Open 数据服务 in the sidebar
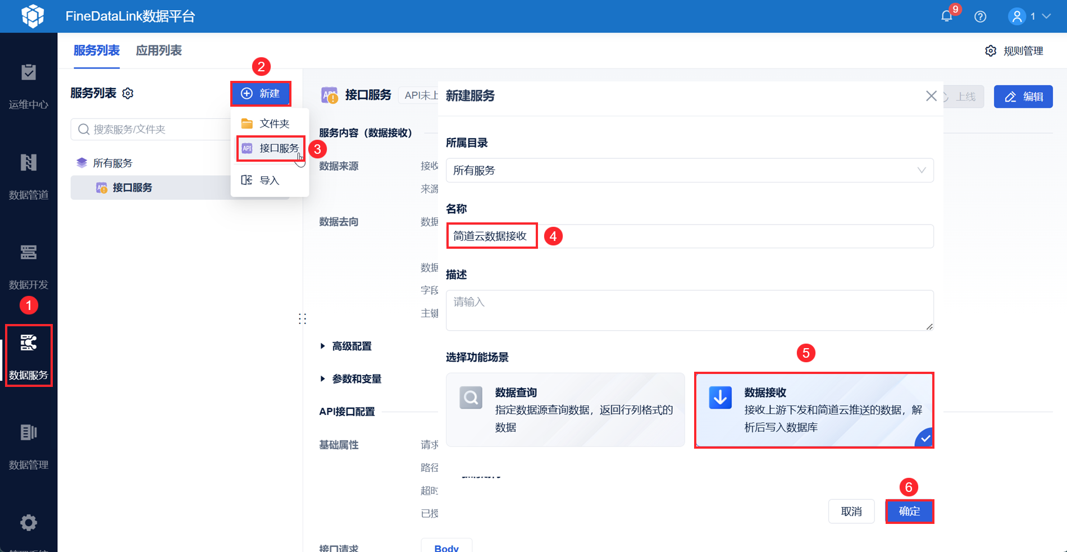This screenshot has height=552, width=1067. coord(29,356)
